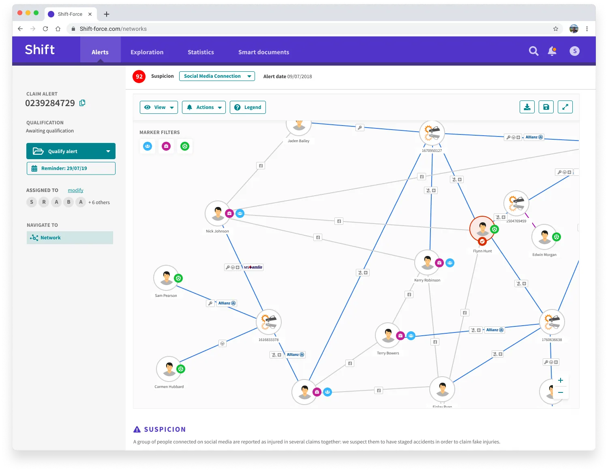Show the graph Legend

[248, 107]
